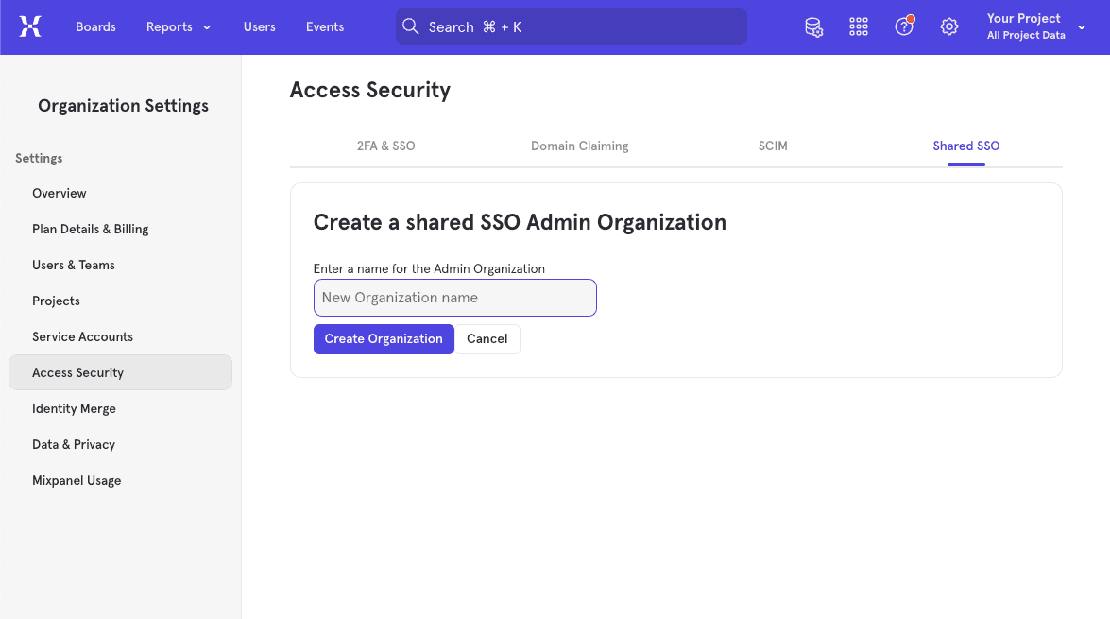Click the Create Organization button
1110x619 pixels.
(384, 338)
